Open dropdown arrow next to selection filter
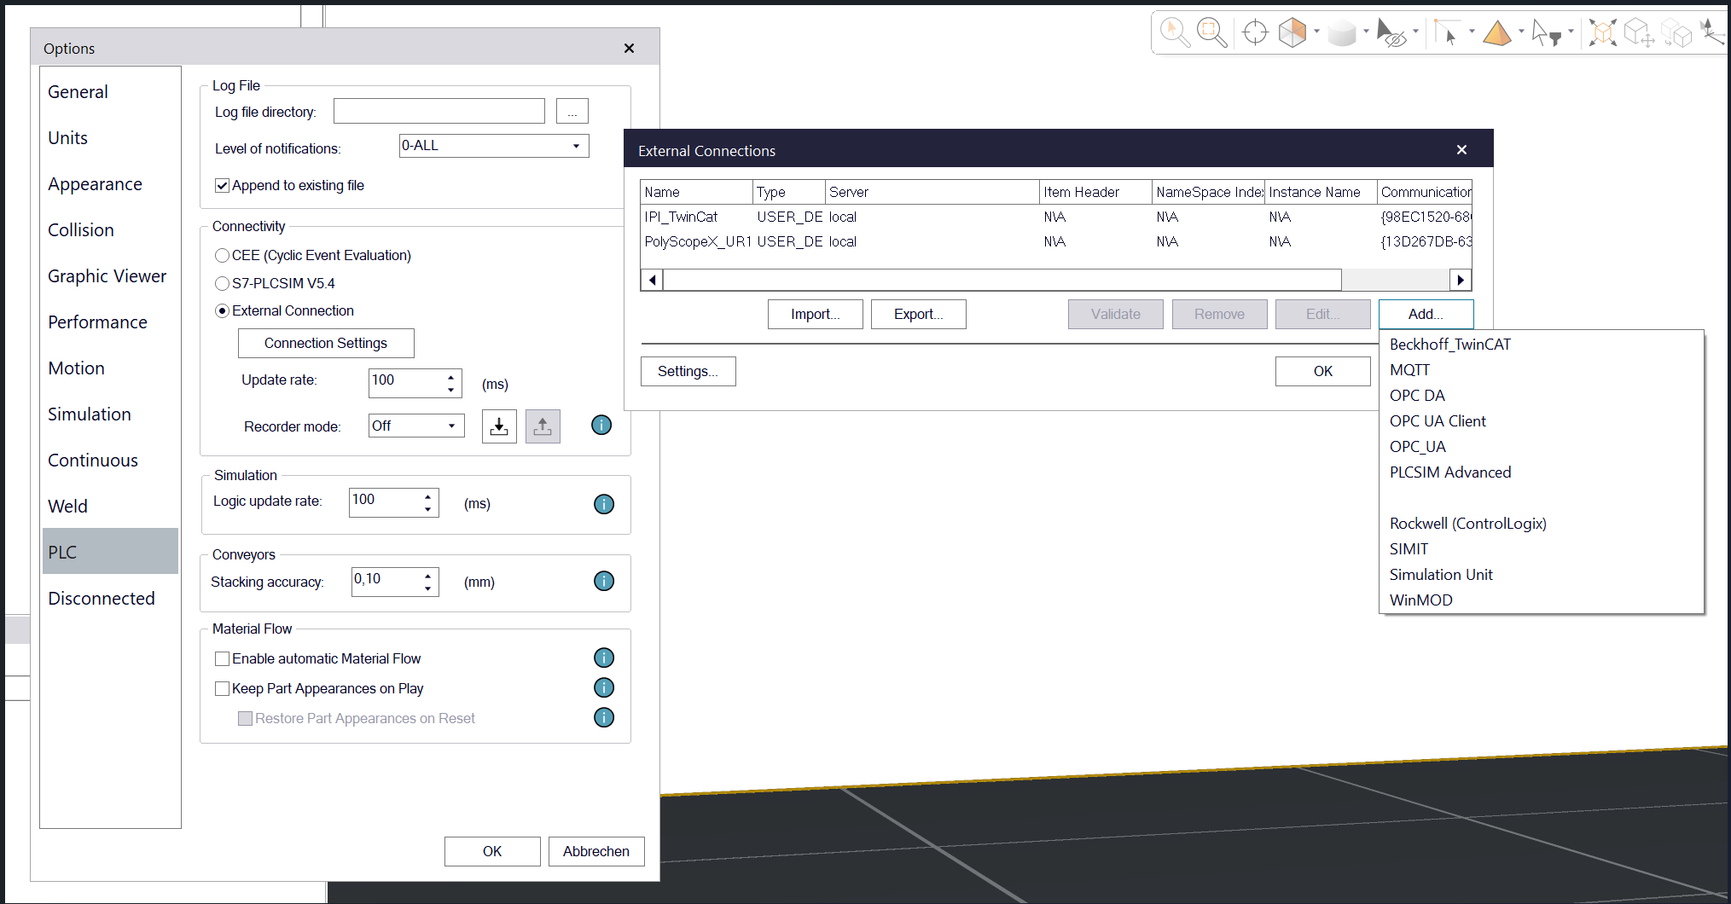 [x=1571, y=32]
